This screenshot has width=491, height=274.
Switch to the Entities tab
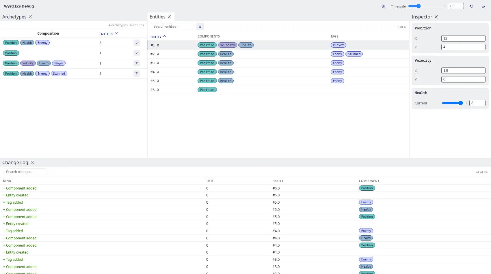pos(157,17)
